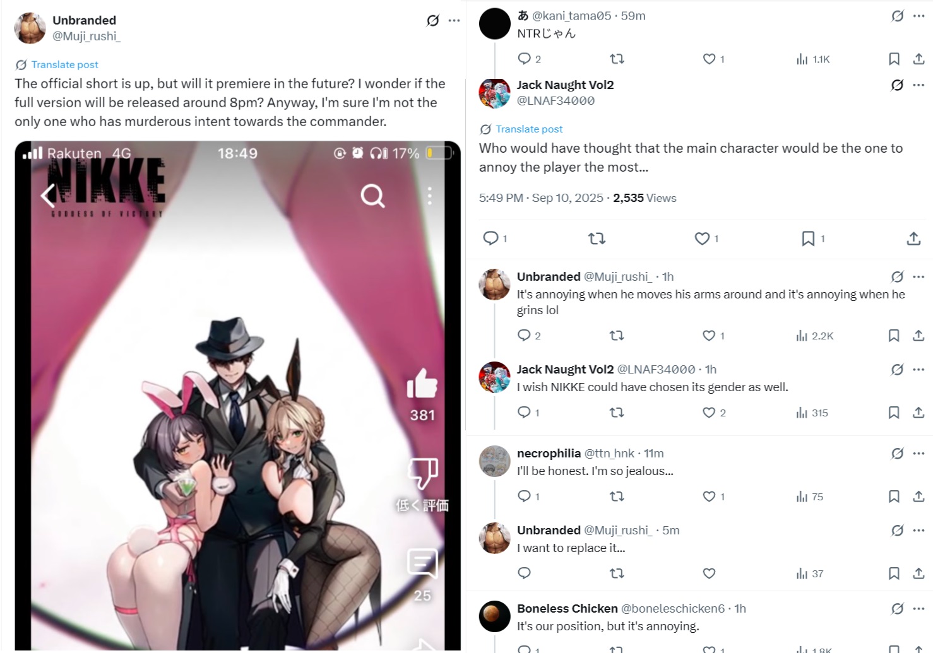Reply to "I want to replace it..." comment

[x=524, y=574]
